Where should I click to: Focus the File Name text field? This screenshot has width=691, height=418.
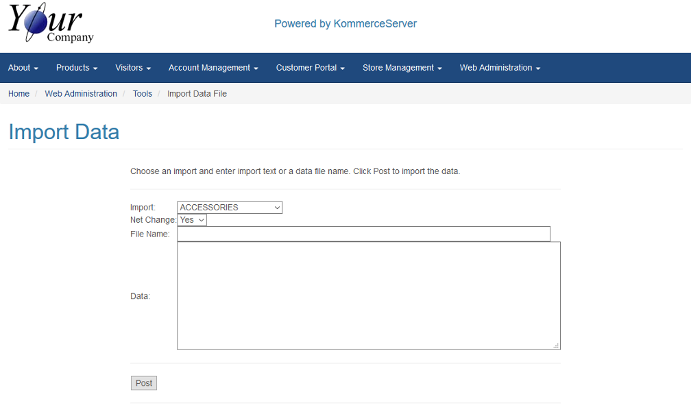click(363, 234)
